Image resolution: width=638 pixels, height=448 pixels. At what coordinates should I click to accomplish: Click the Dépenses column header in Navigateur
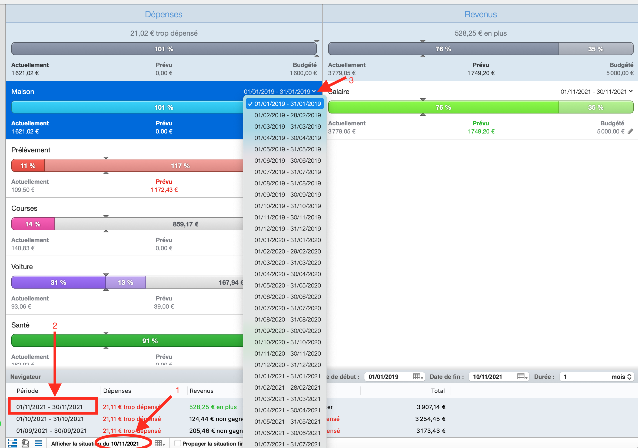click(117, 390)
